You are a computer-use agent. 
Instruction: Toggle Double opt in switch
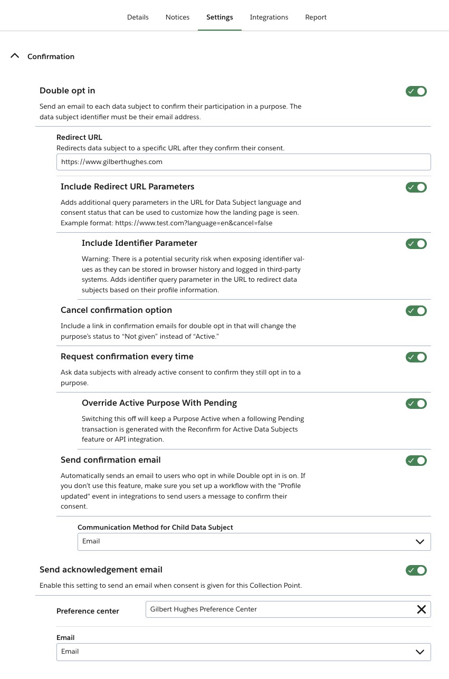coord(416,91)
